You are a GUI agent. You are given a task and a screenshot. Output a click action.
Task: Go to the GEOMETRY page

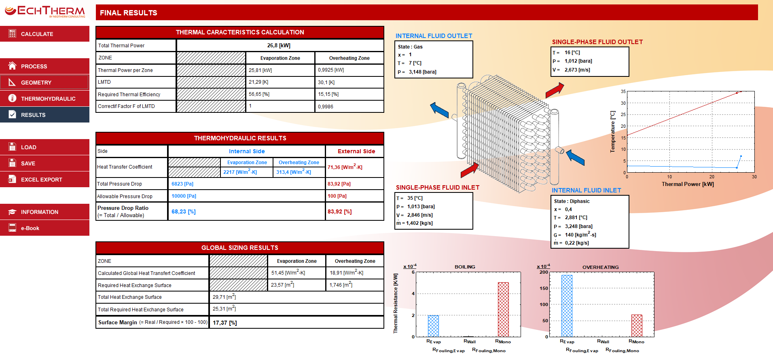click(x=44, y=82)
